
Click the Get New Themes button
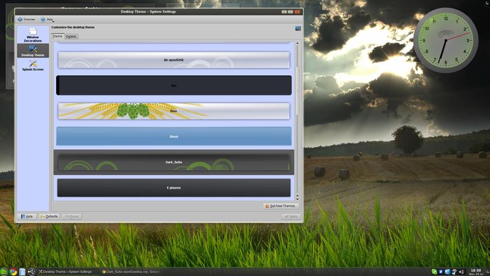tap(281, 206)
